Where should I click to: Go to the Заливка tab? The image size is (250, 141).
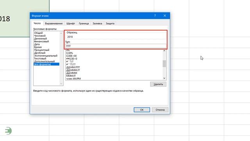click(97, 23)
